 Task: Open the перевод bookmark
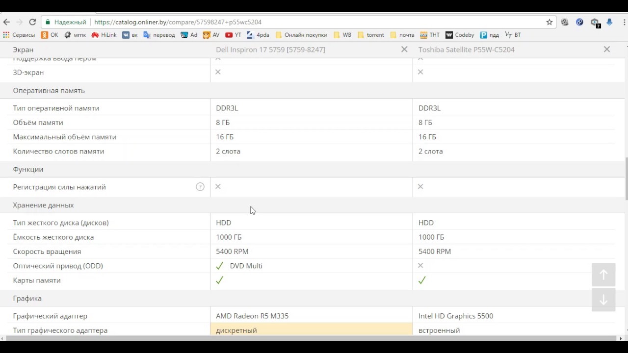pyautogui.click(x=159, y=35)
